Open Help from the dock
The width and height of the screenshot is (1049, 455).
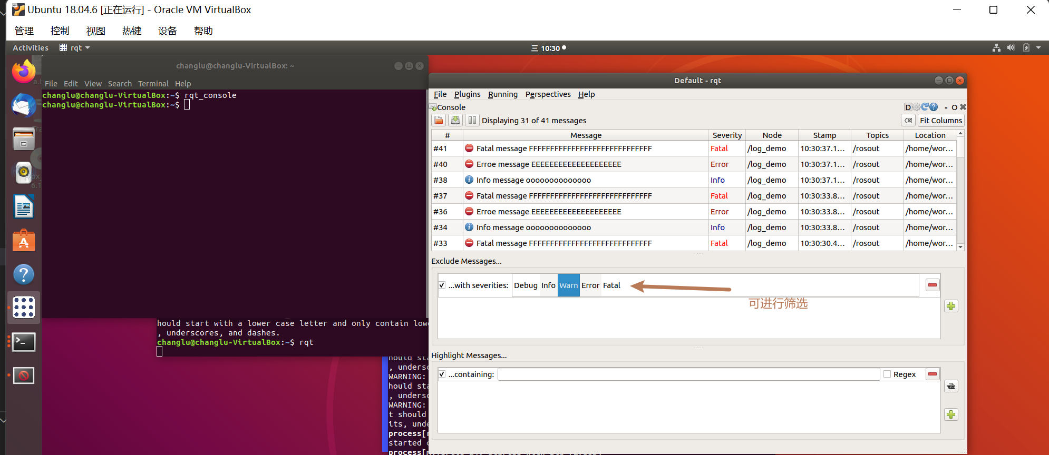pyautogui.click(x=23, y=274)
